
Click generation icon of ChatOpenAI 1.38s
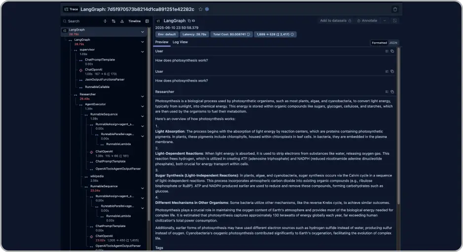(91, 152)
